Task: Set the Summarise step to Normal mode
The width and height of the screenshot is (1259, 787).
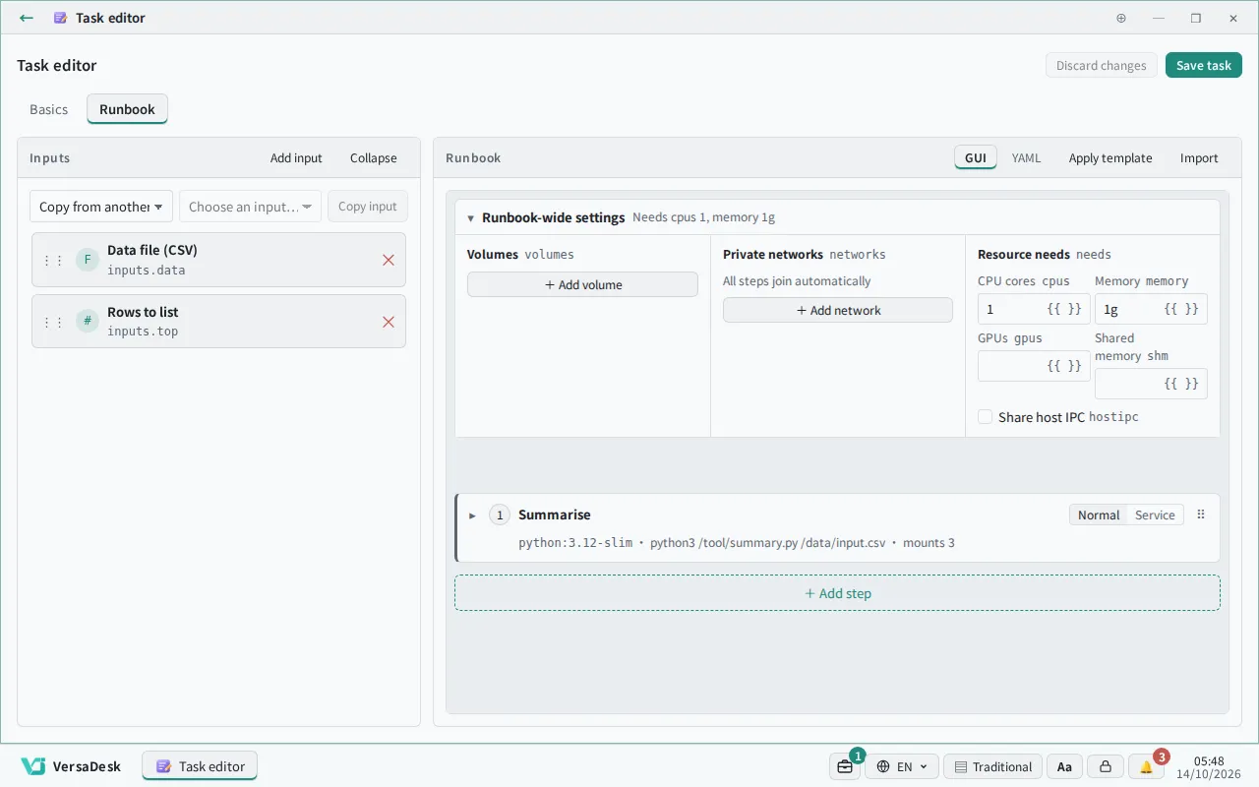Action: (x=1099, y=515)
